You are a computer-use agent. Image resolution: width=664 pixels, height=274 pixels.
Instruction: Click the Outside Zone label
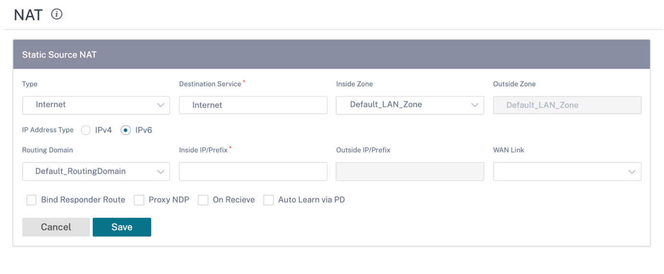(x=514, y=84)
